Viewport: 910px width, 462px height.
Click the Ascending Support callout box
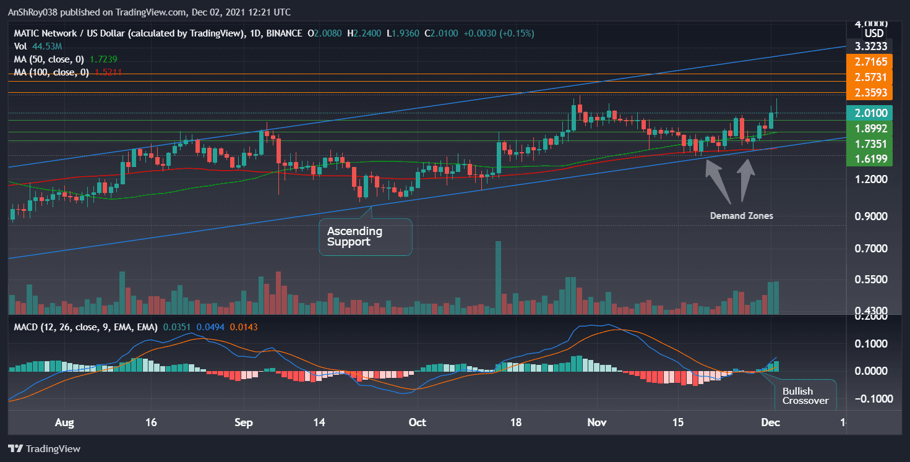365,237
